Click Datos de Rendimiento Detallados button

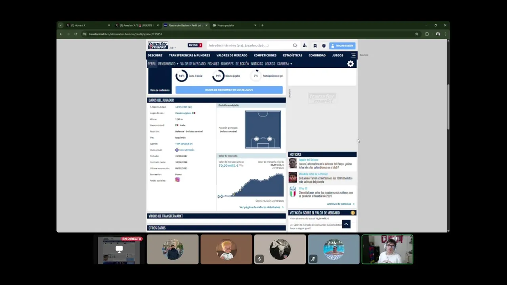[x=229, y=90]
